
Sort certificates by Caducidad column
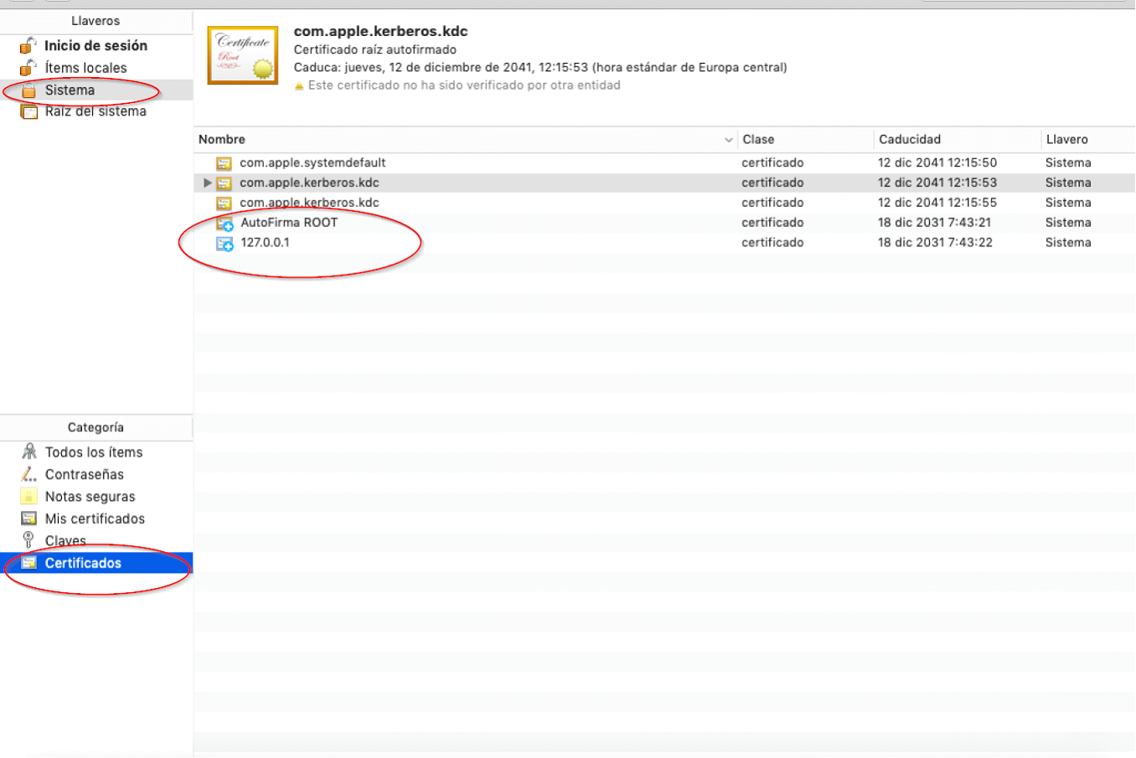[x=909, y=140]
